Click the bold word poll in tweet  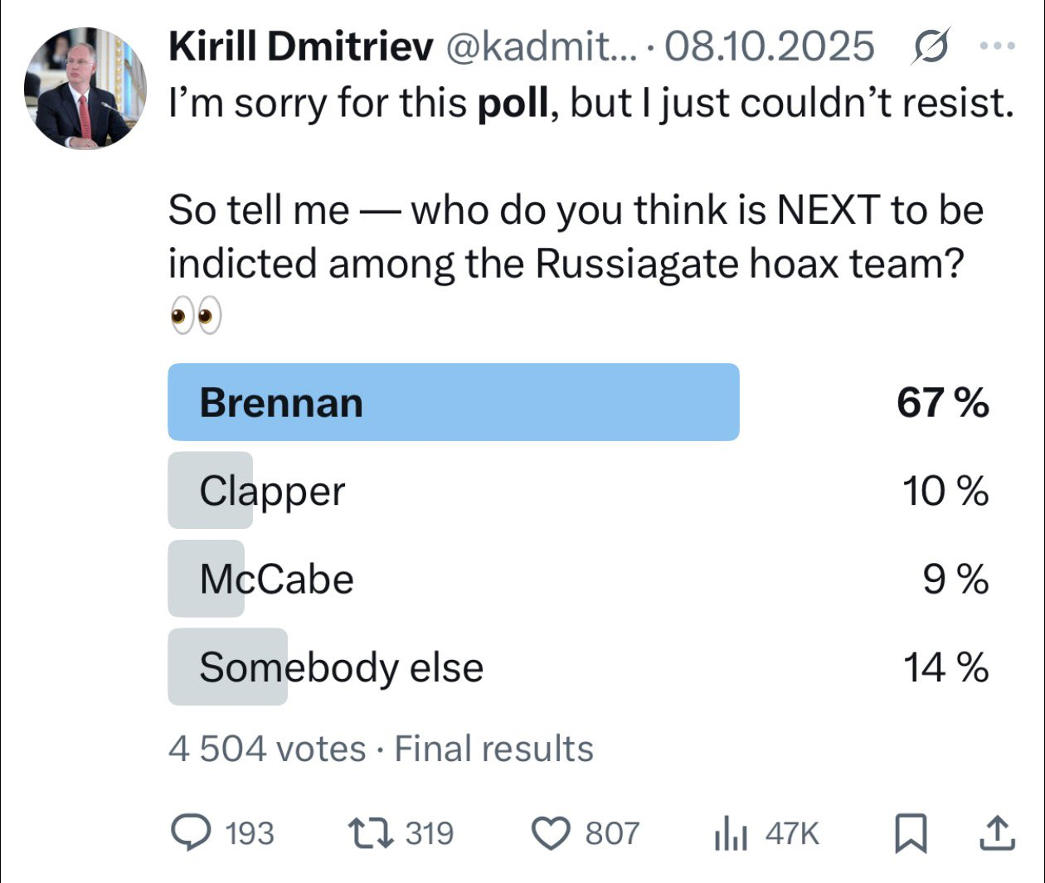(x=513, y=104)
